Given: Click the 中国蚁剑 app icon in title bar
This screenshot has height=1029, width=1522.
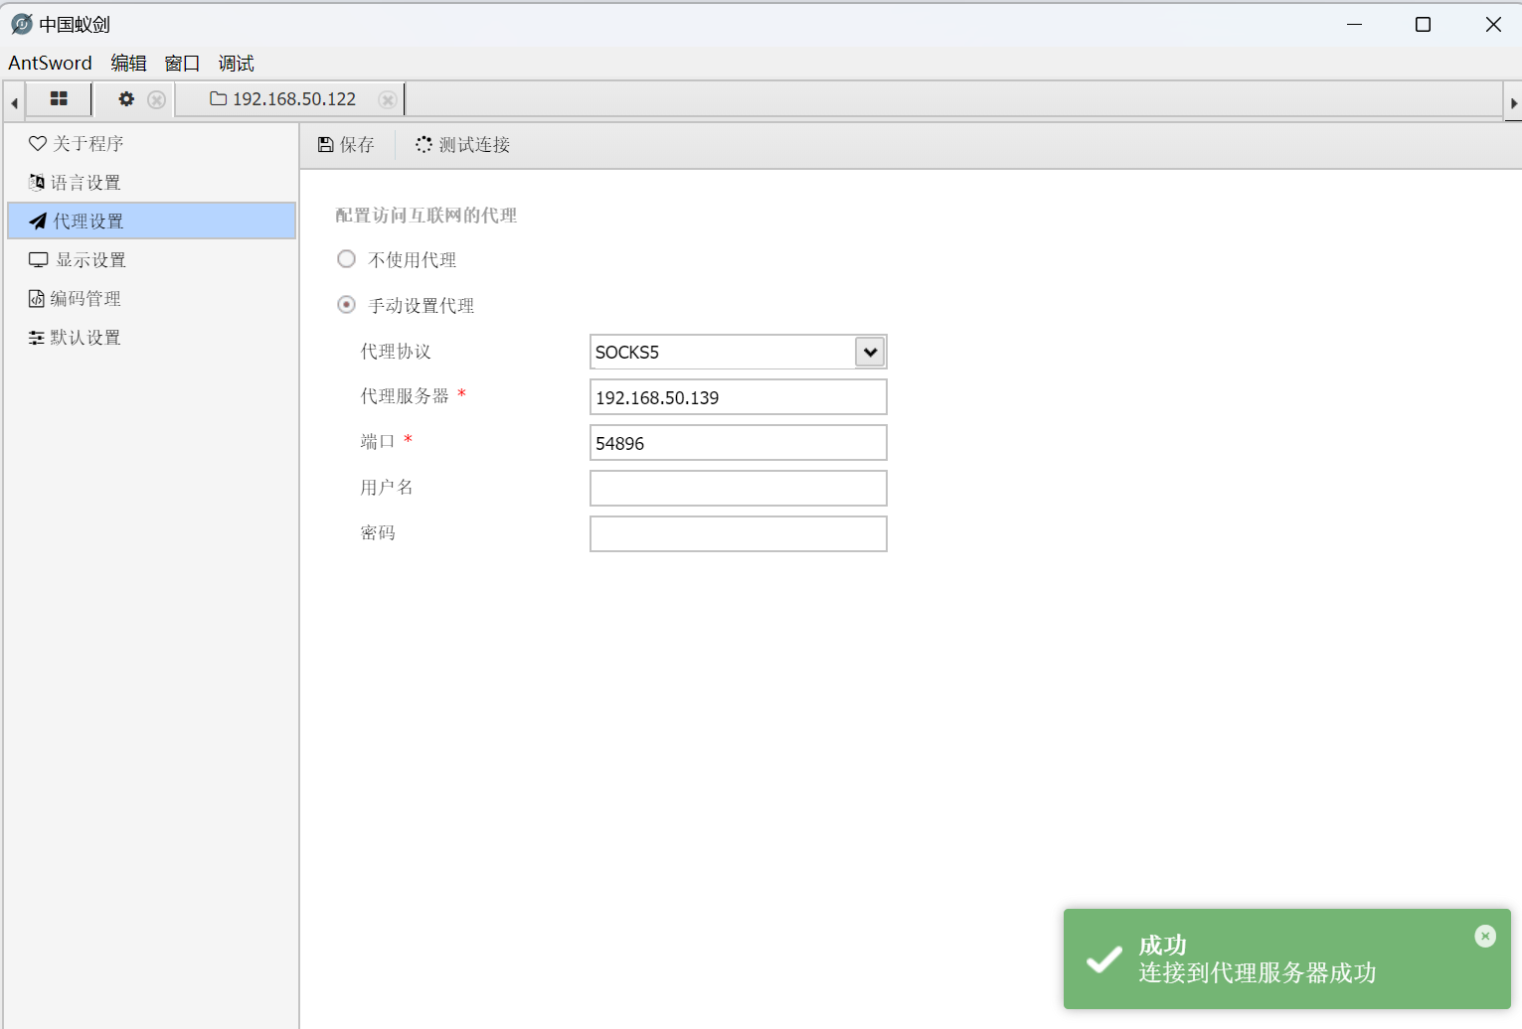Looking at the screenshot, I should [21, 24].
